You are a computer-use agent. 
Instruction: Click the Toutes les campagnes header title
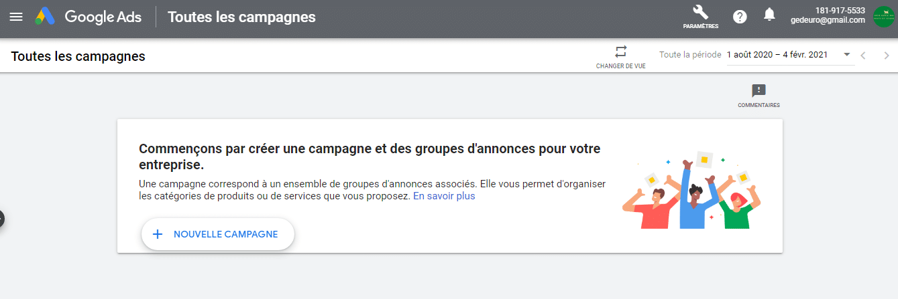tap(241, 17)
